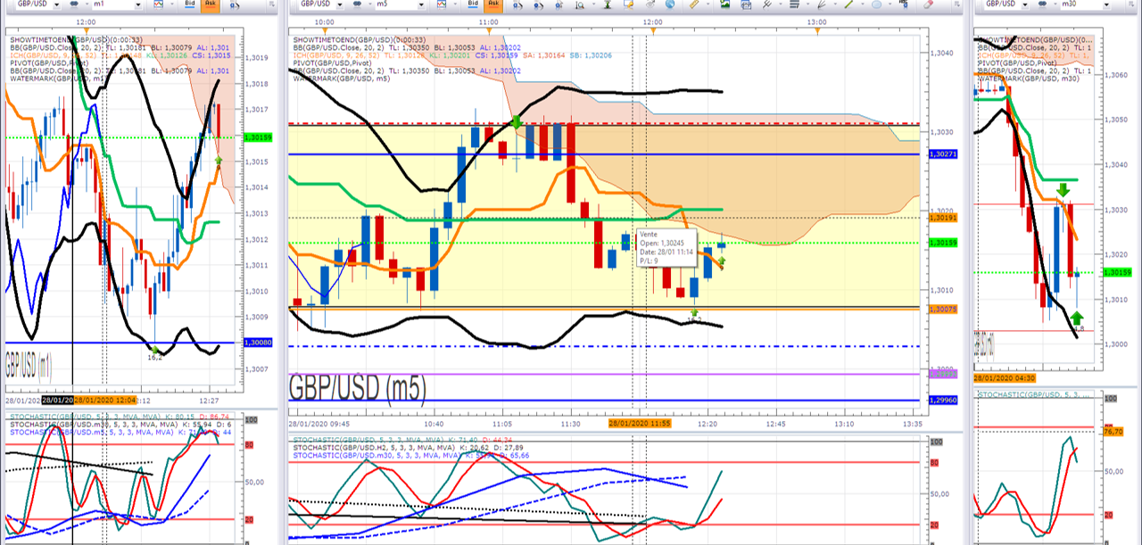Click chart style icon in m1 toolbar
The width and height of the screenshot is (1142, 545).
coord(159,4)
